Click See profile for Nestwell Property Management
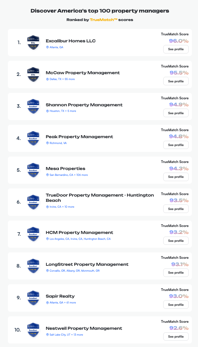 tap(176, 336)
